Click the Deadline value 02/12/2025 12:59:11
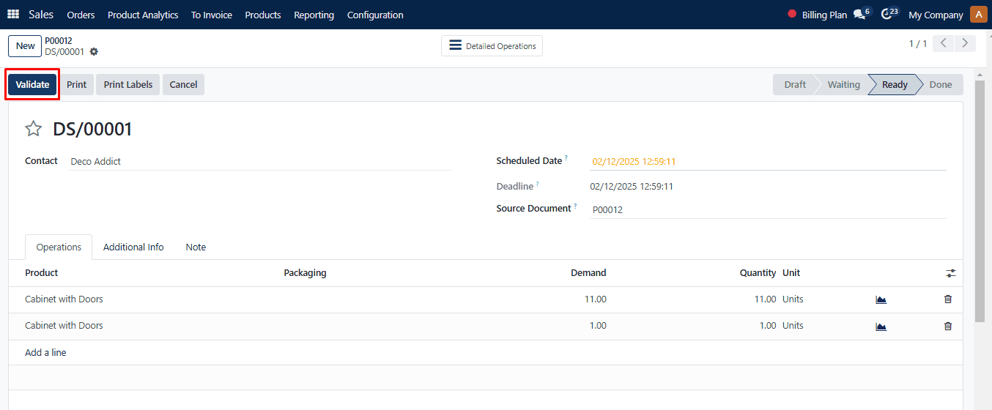992x410 pixels. click(x=632, y=187)
